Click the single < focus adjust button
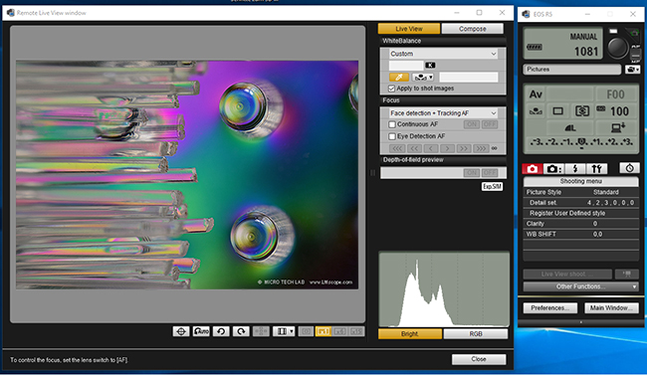The image size is (647, 376). 431,148
